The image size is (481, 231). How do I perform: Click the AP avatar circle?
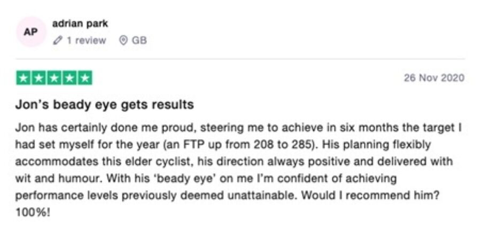click(31, 32)
